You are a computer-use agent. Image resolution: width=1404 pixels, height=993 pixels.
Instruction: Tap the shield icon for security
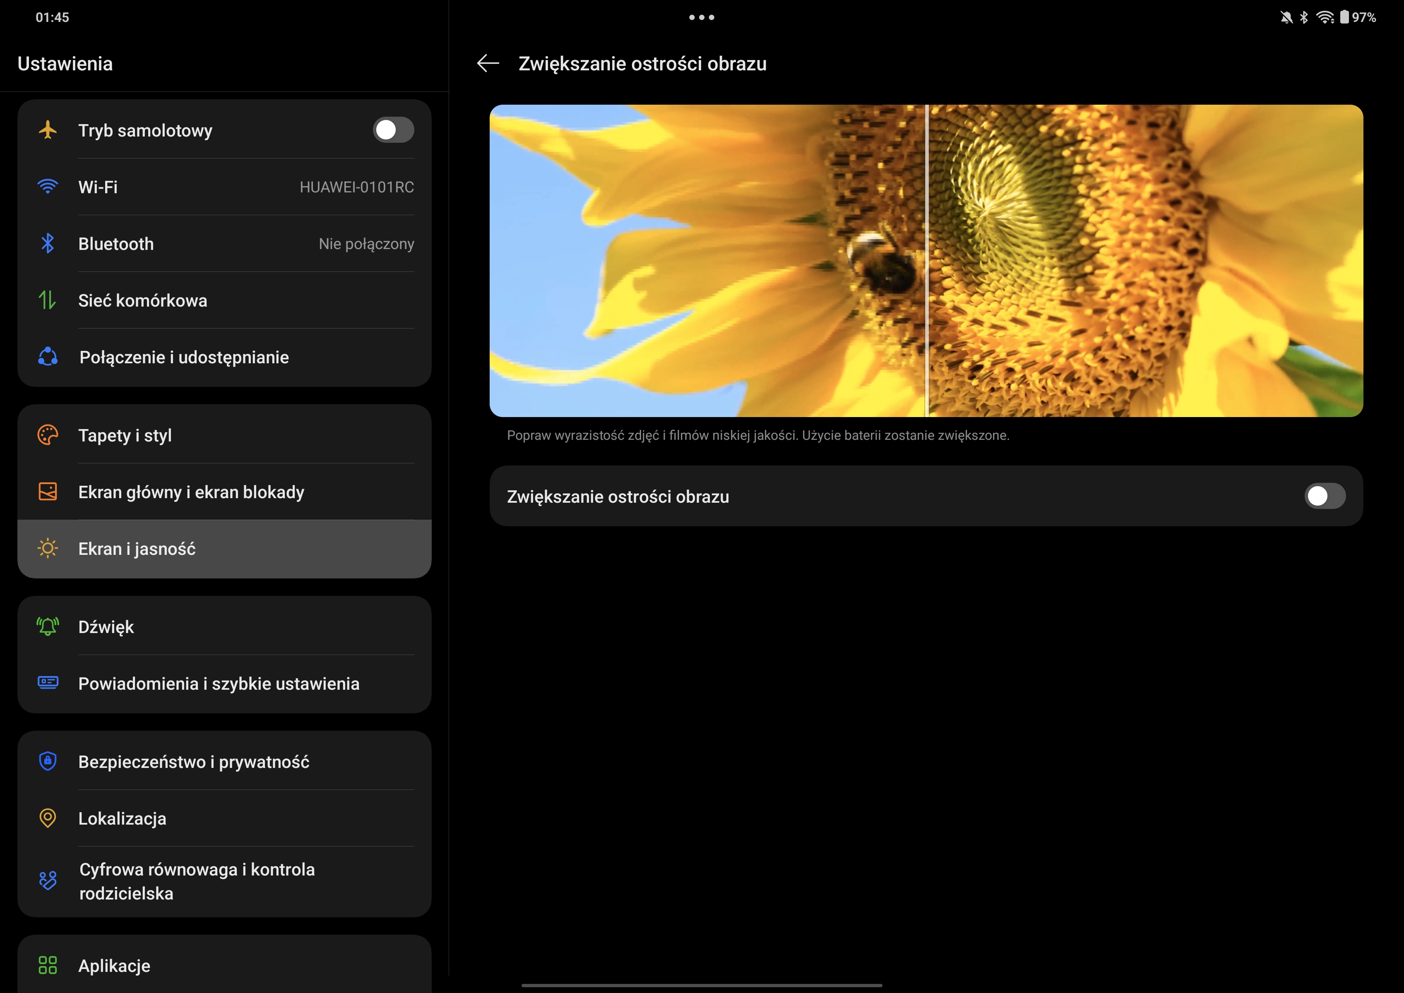(x=48, y=761)
